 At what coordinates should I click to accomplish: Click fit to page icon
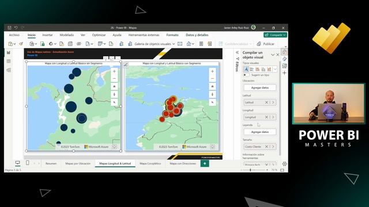click(x=282, y=170)
